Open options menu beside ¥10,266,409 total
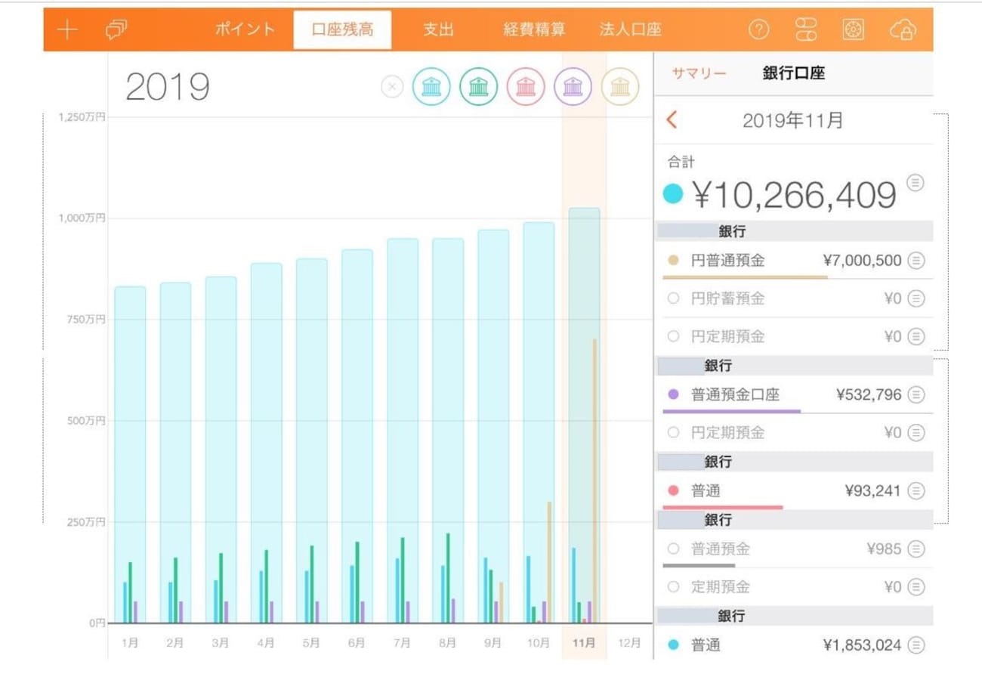 pos(915,182)
